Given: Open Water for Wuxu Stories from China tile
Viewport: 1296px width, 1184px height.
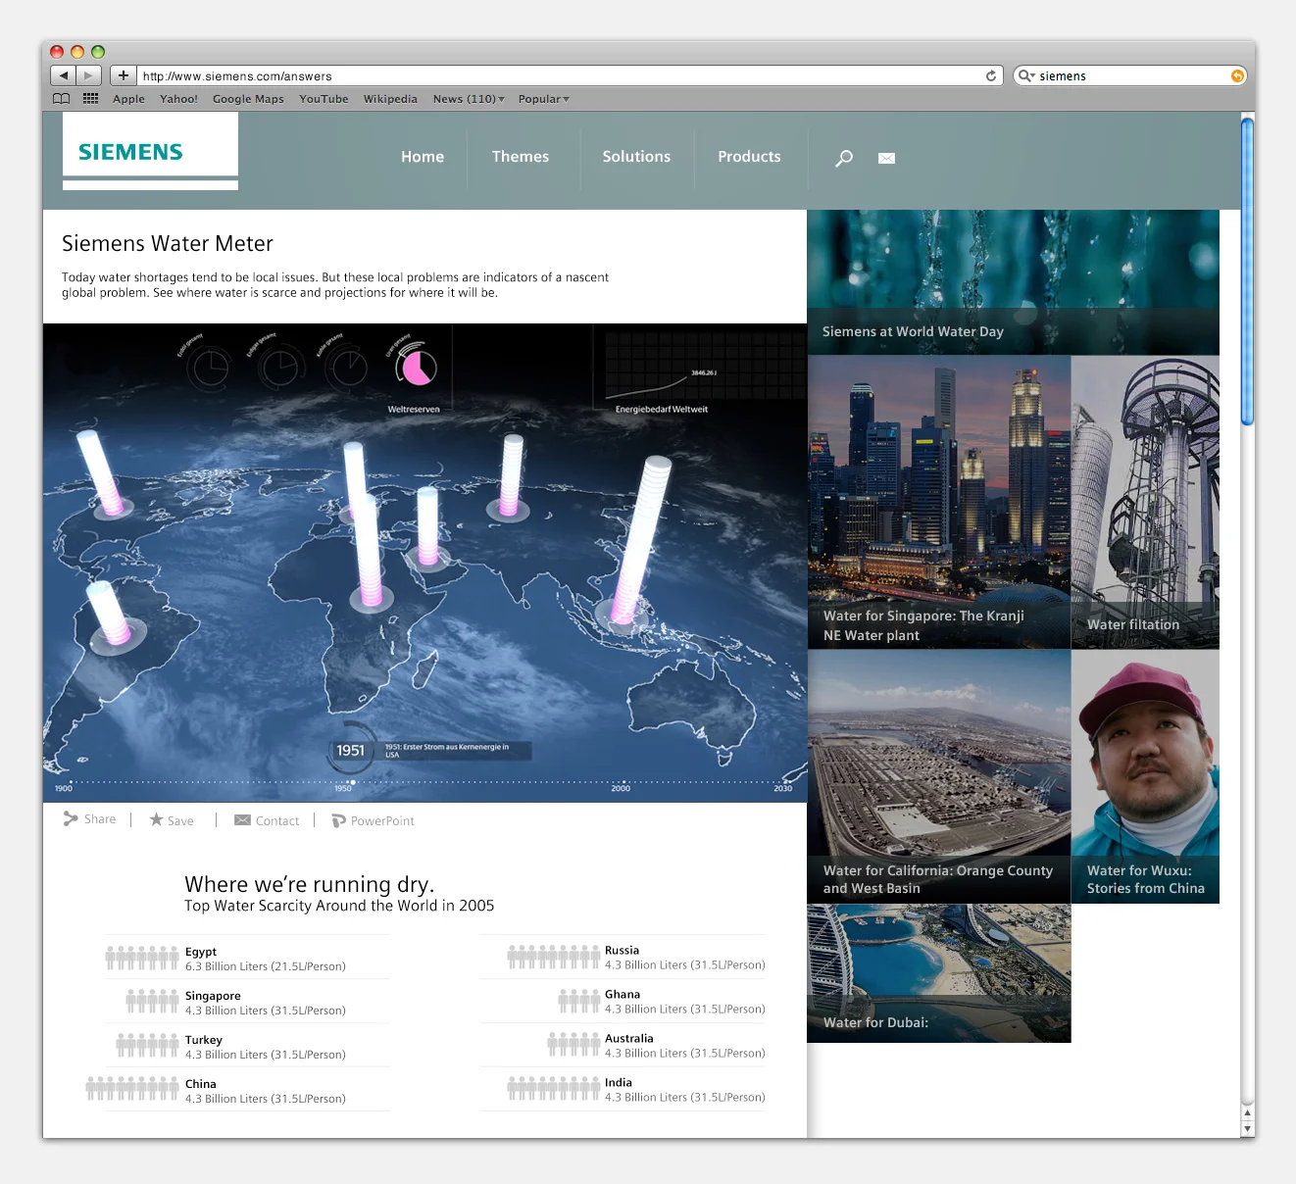Looking at the screenshot, I should pyautogui.click(x=1145, y=776).
